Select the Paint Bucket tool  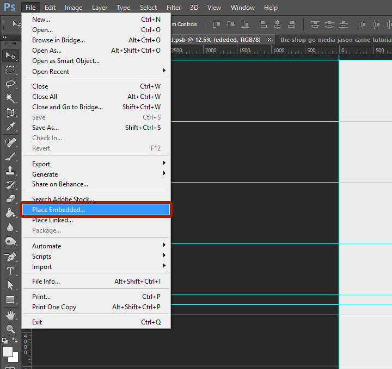pos(10,213)
